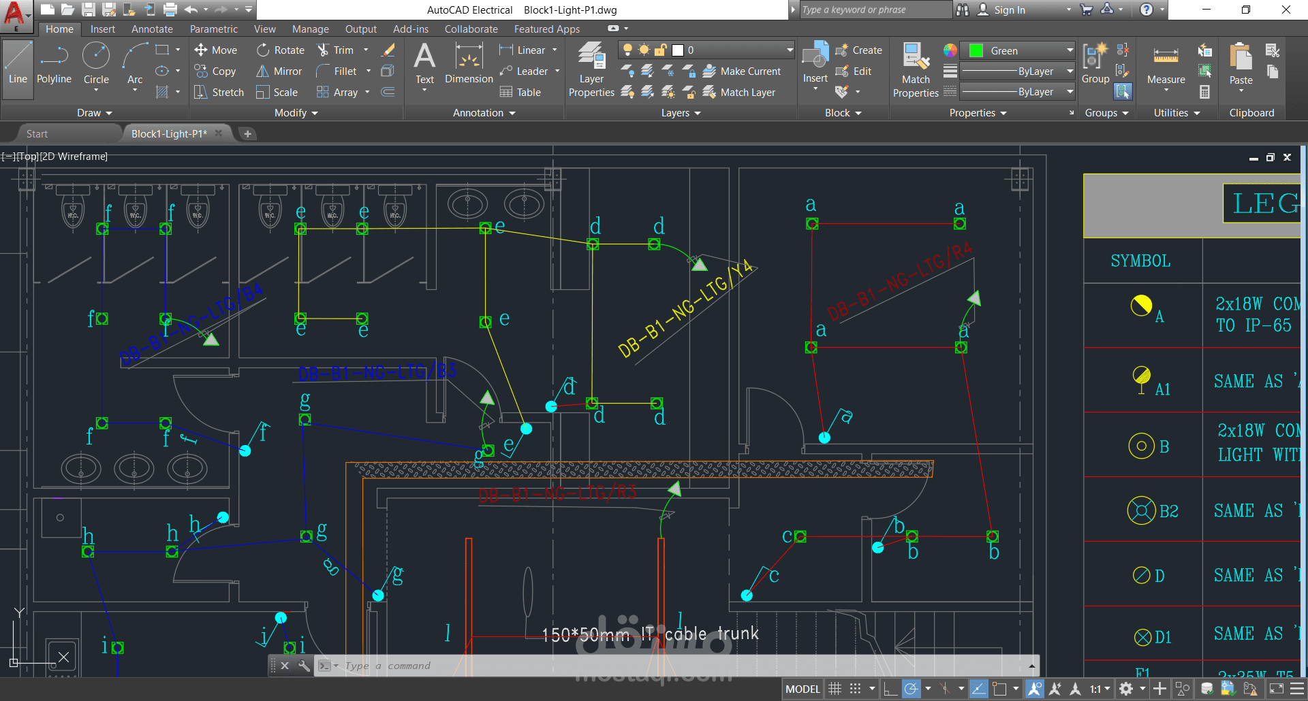Toggle Group Selection on/off in Groups panel

coord(1123,91)
